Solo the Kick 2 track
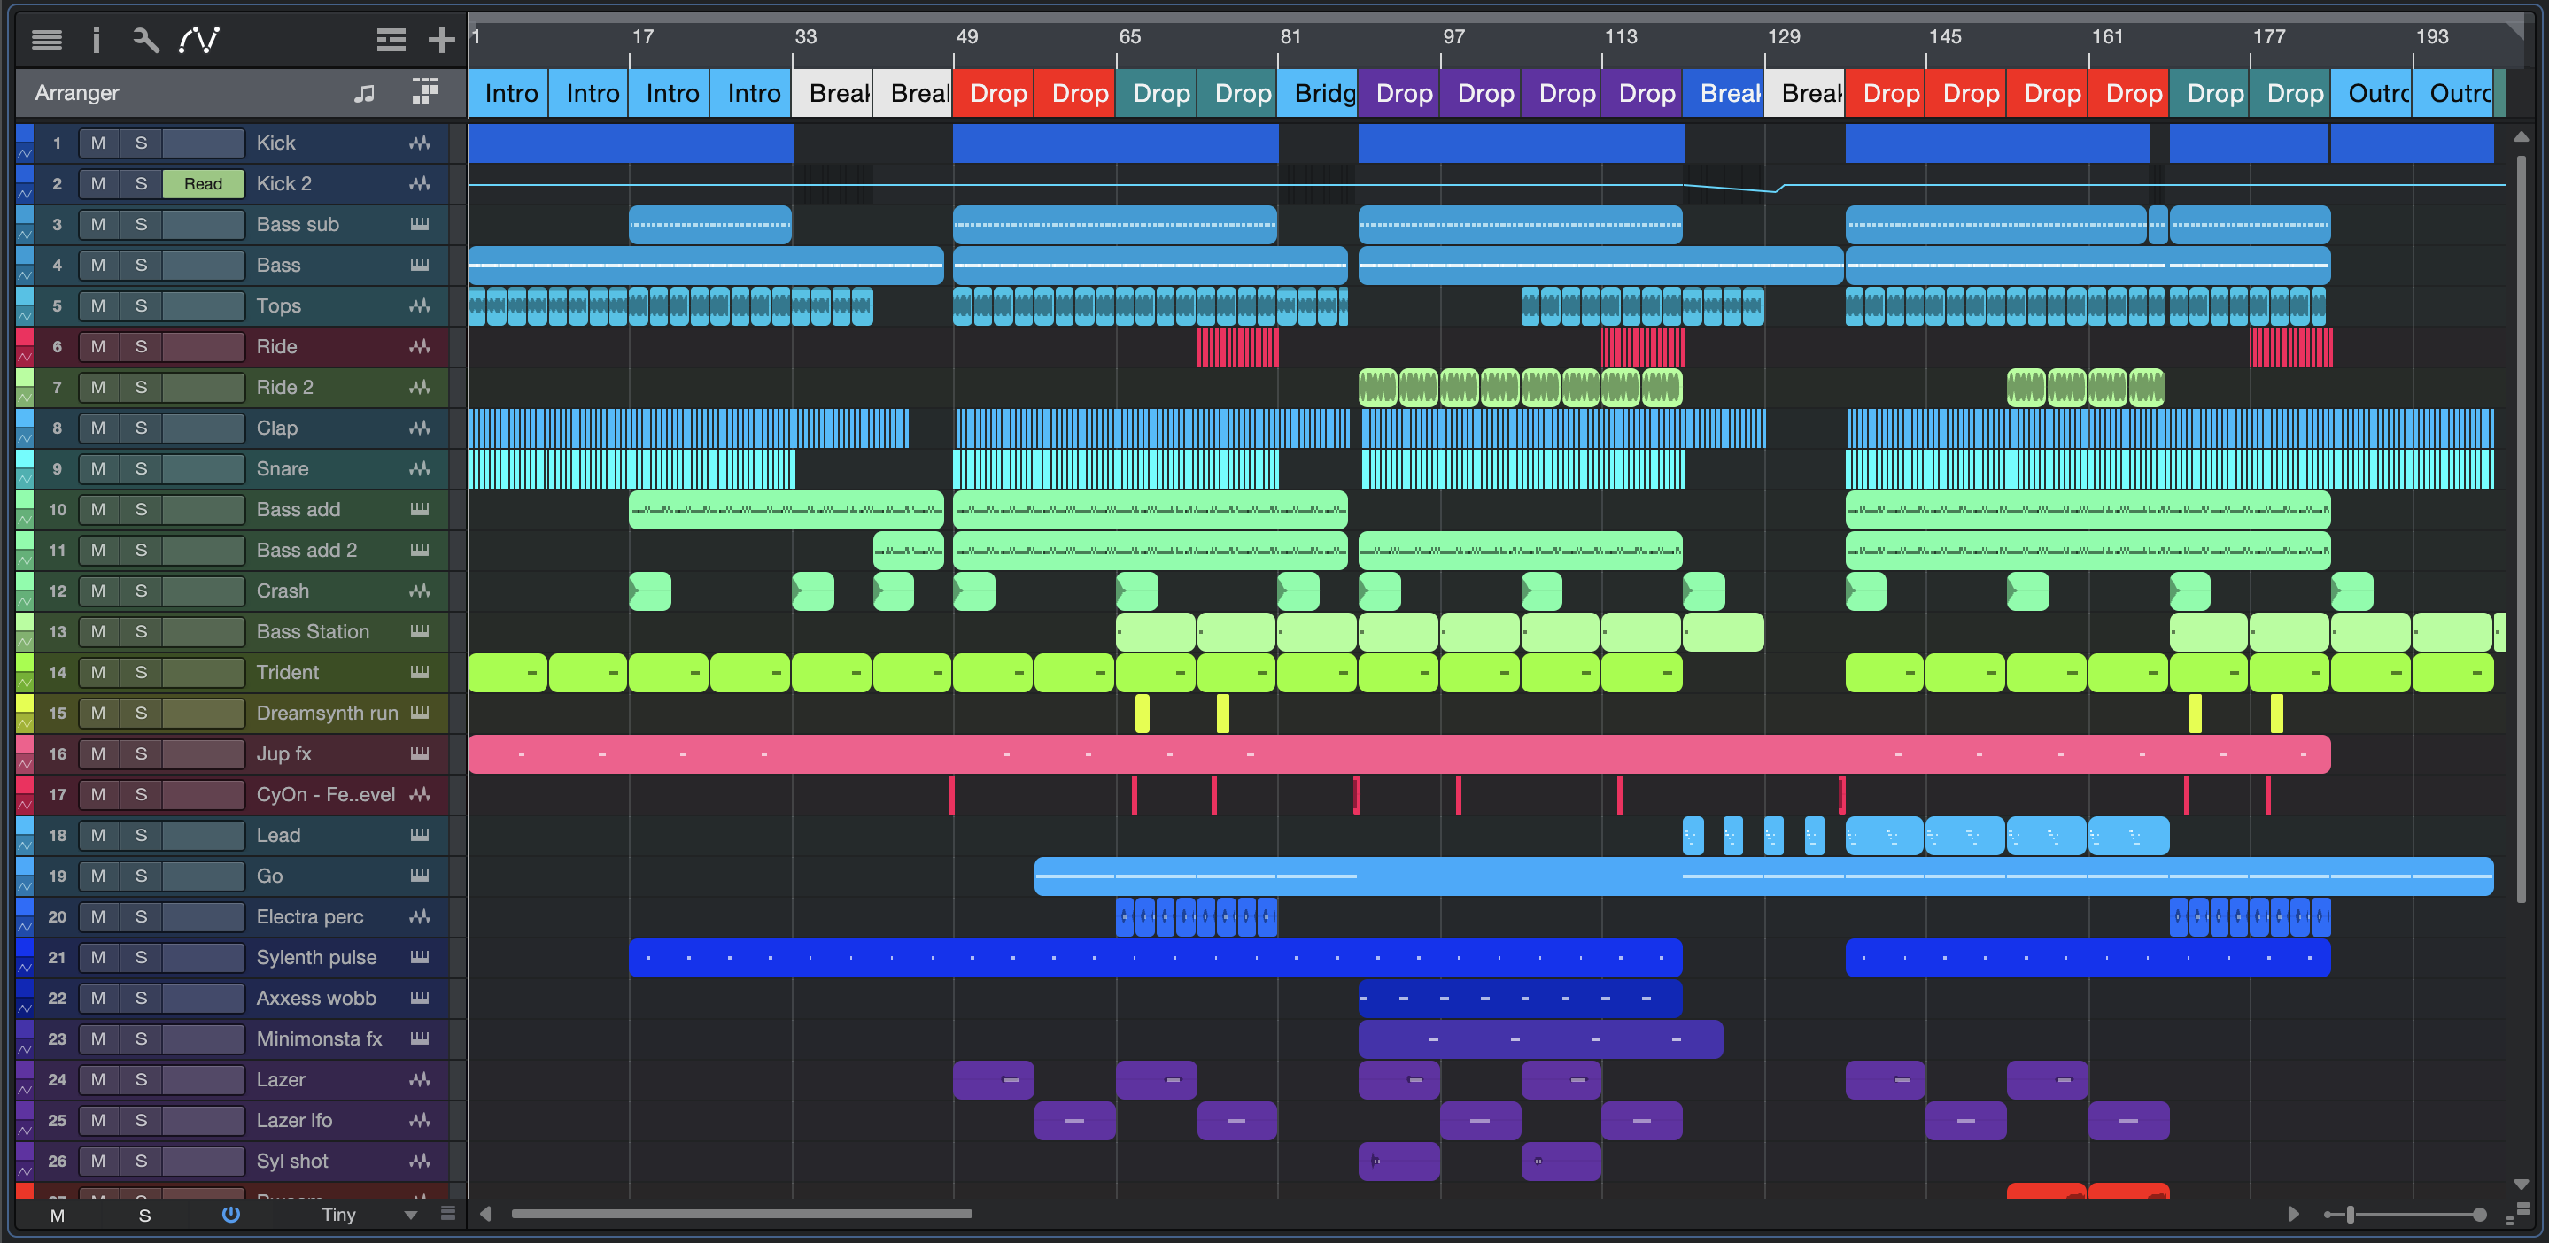This screenshot has height=1243, width=2549. [141, 184]
